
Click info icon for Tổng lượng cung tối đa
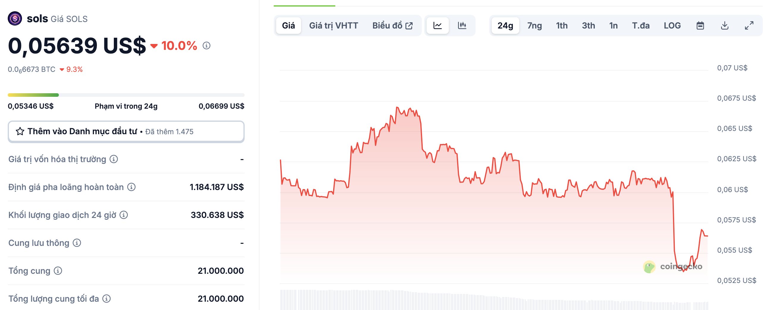[106, 298]
